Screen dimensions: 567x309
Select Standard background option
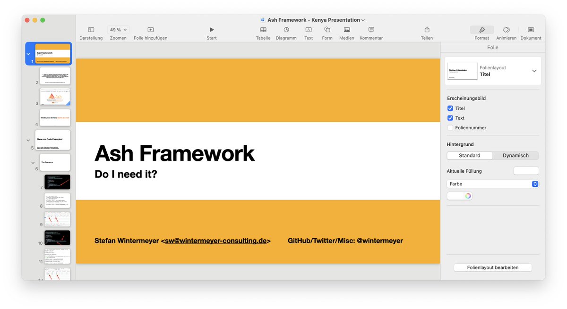point(470,156)
